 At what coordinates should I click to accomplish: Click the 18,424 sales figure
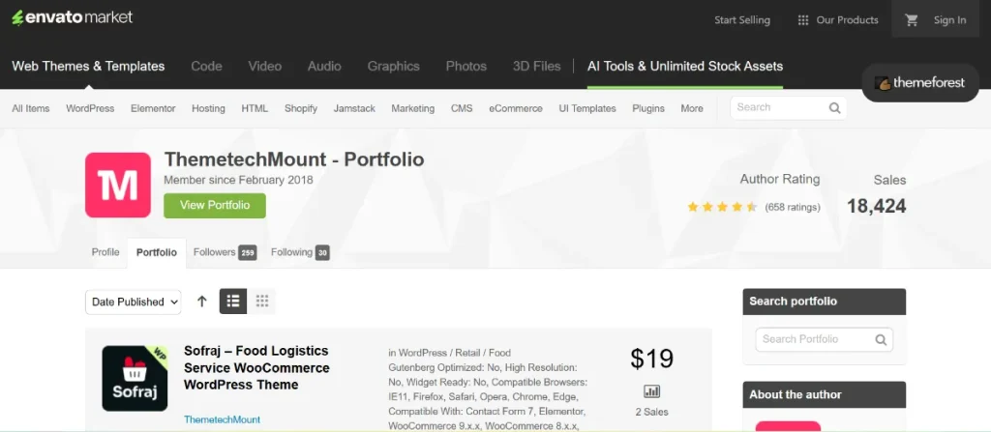877,206
